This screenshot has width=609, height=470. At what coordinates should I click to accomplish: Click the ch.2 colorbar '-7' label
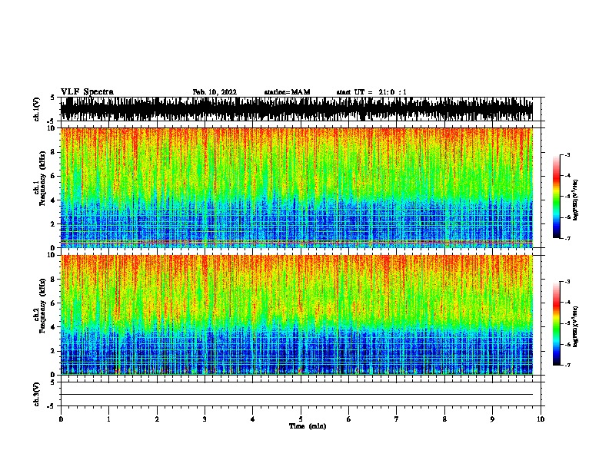pos(567,365)
